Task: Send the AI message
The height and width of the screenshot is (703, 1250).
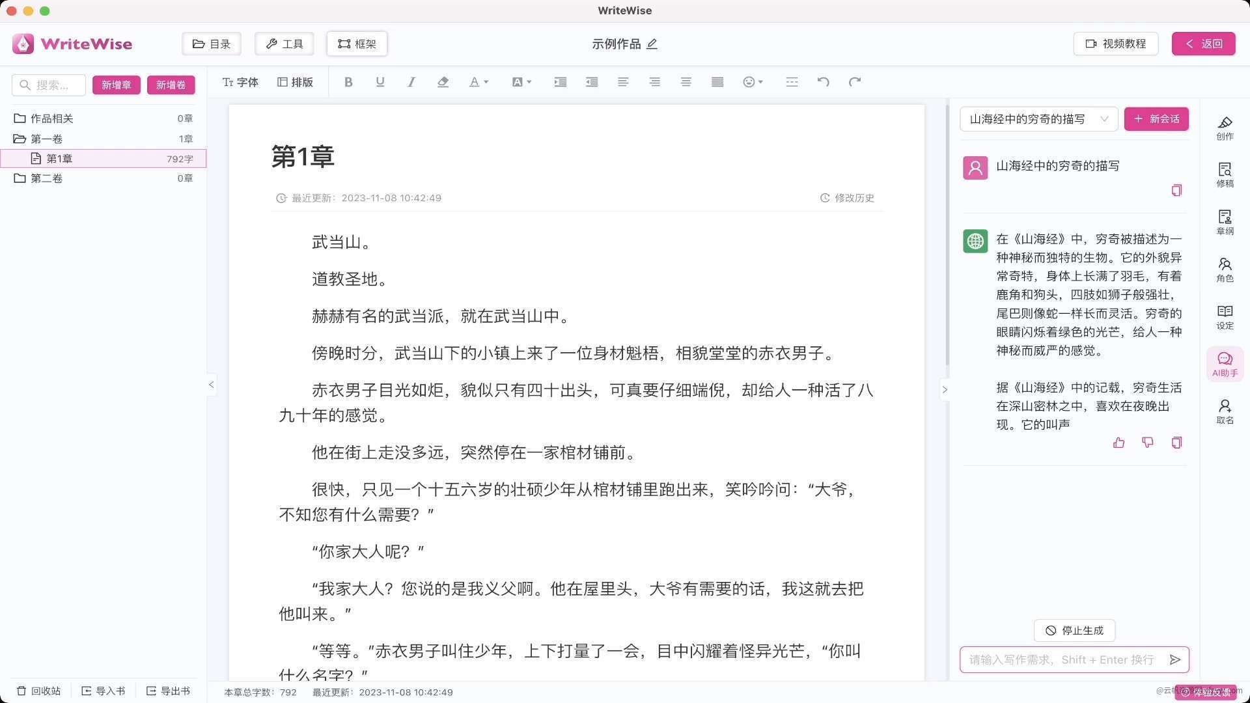Action: pos(1175,659)
